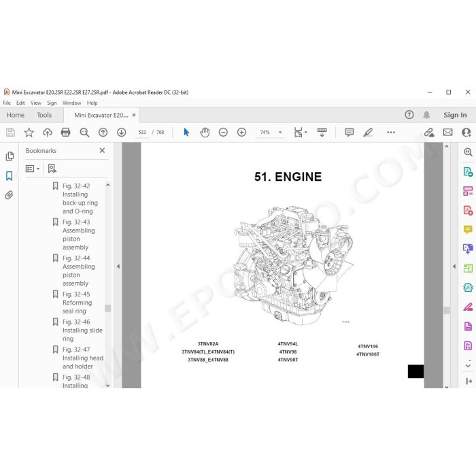Viewport: 476px width, 476px height.
Task: View notifications bell icon
Action: pyautogui.click(x=426, y=115)
